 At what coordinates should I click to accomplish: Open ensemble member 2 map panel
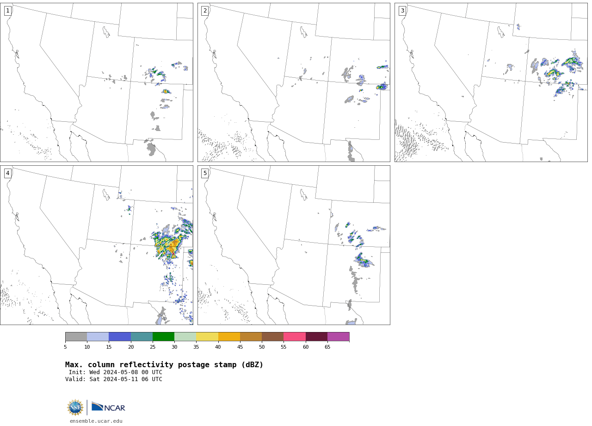click(294, 82)
